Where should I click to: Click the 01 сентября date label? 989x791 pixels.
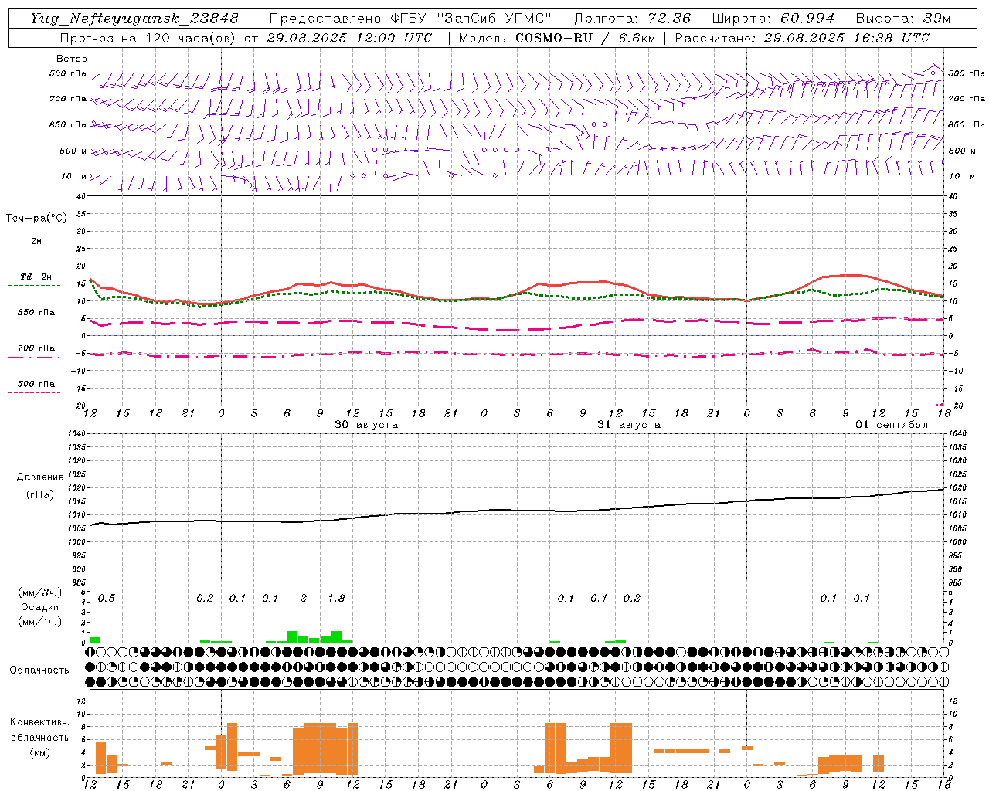click(892, 424)
